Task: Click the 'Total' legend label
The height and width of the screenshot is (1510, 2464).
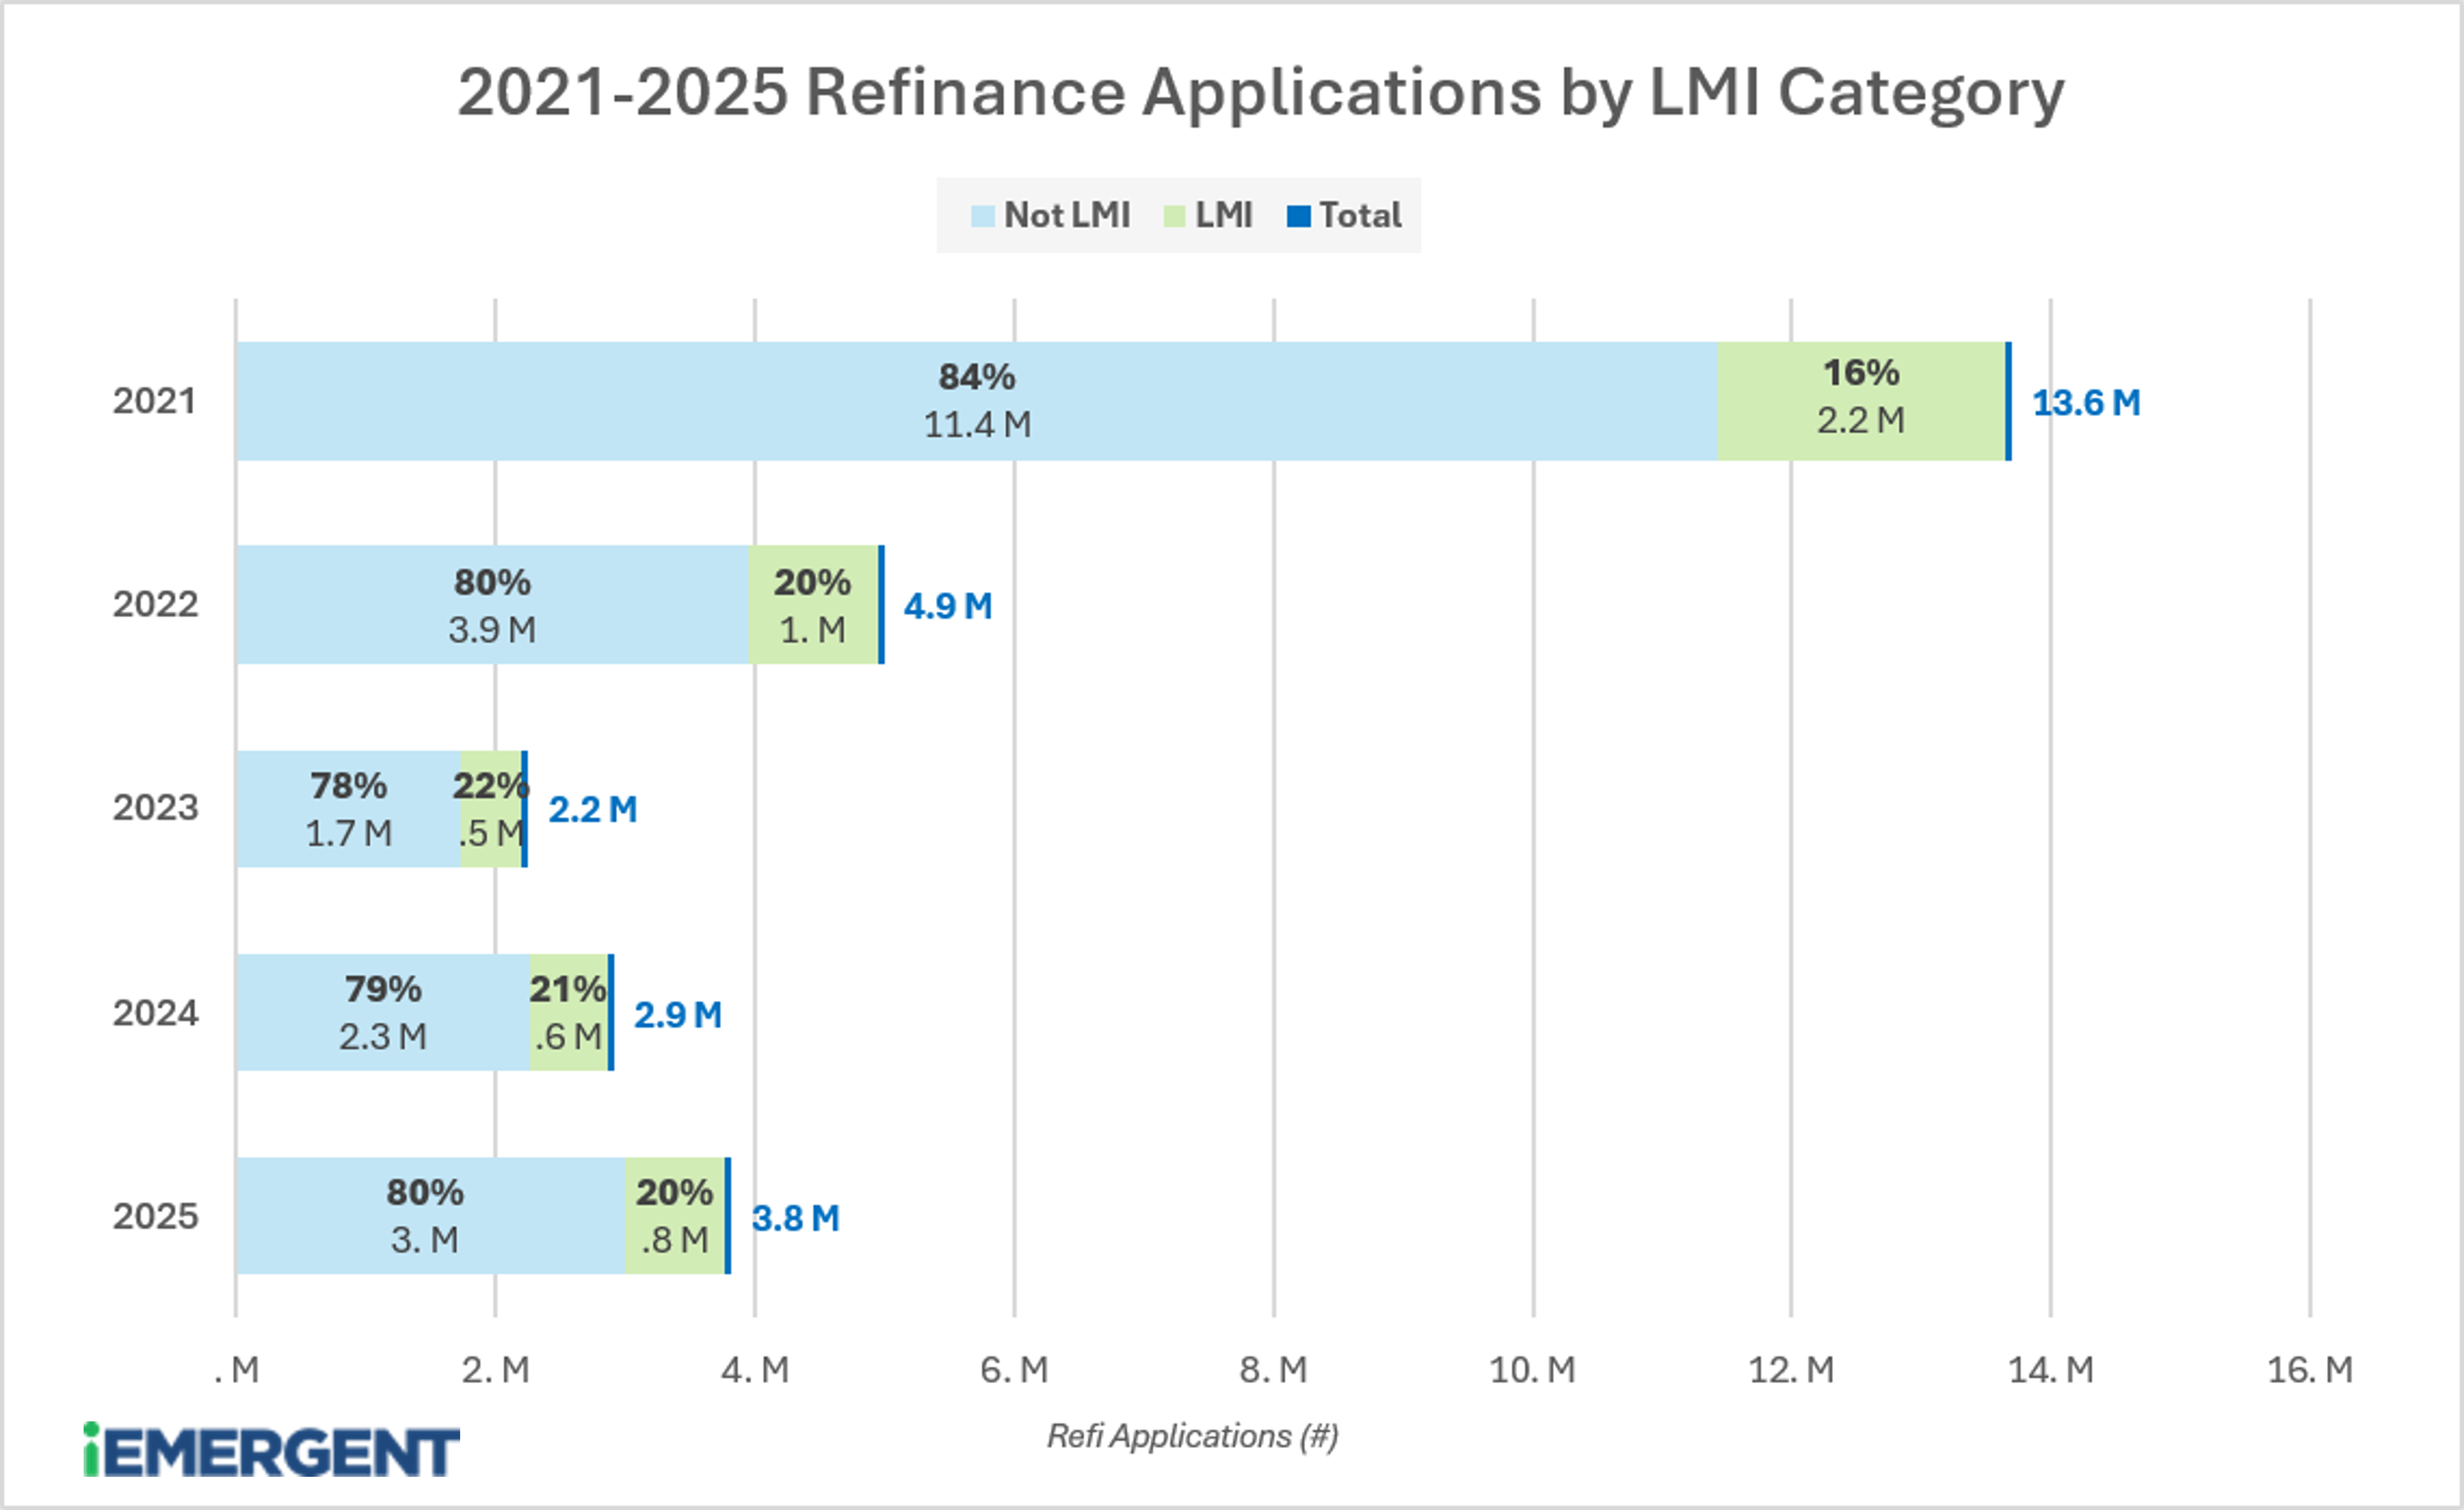Action: point(1360,215)
